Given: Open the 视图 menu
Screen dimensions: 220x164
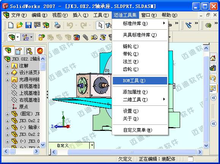Looking at the screenshot, I should (60, 15).
